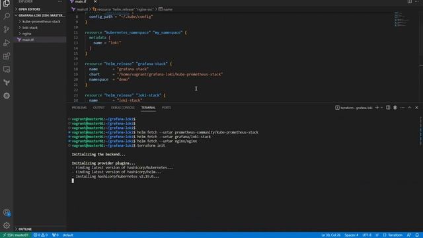Open the Explorer view in activity bar
The width and height of the screenshot is (423, 238).
[x=7, y=3]
